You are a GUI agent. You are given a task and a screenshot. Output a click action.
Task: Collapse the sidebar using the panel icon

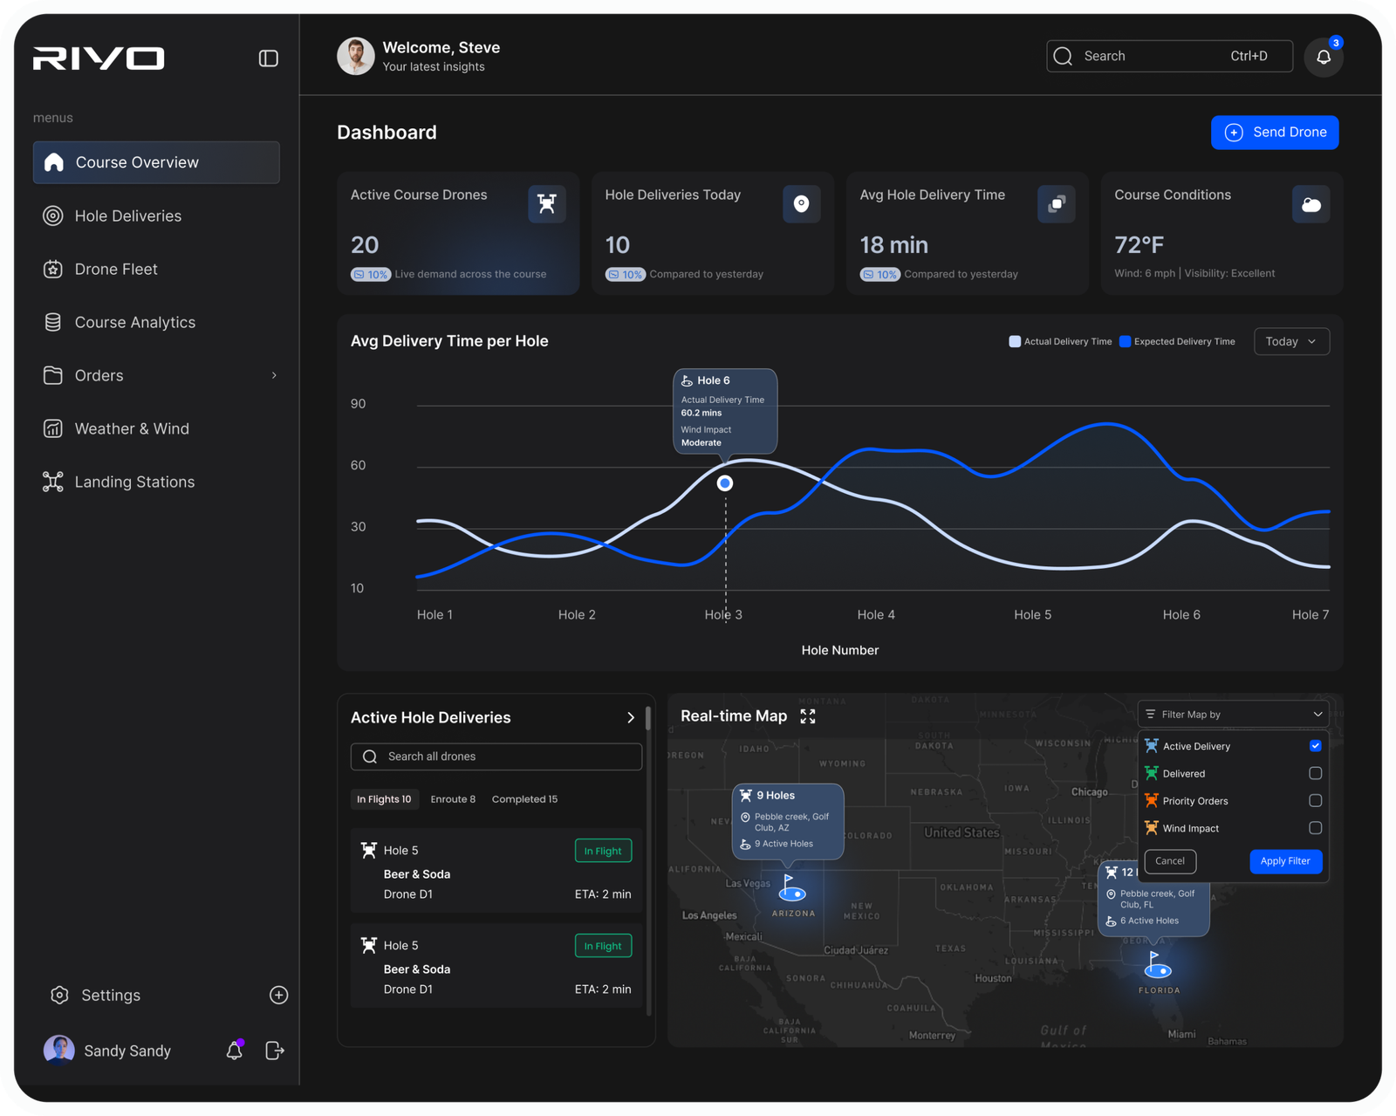click(269, 58)
